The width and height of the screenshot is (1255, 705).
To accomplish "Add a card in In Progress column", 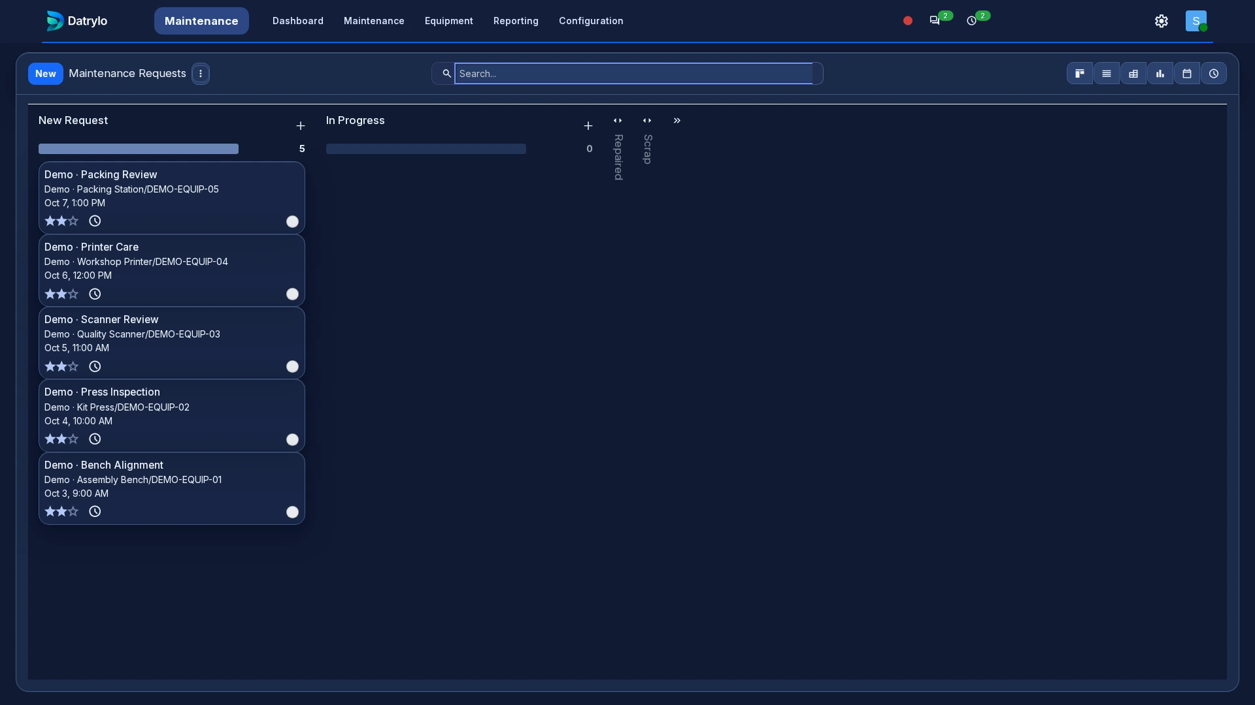I will pos(588,126).
